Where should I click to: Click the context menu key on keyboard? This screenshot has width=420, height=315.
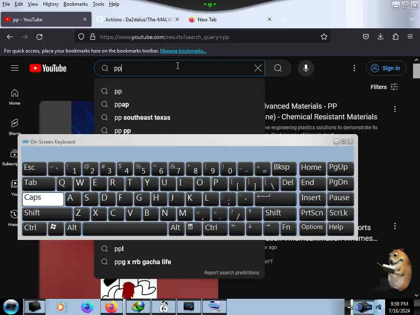pos(194,228)
